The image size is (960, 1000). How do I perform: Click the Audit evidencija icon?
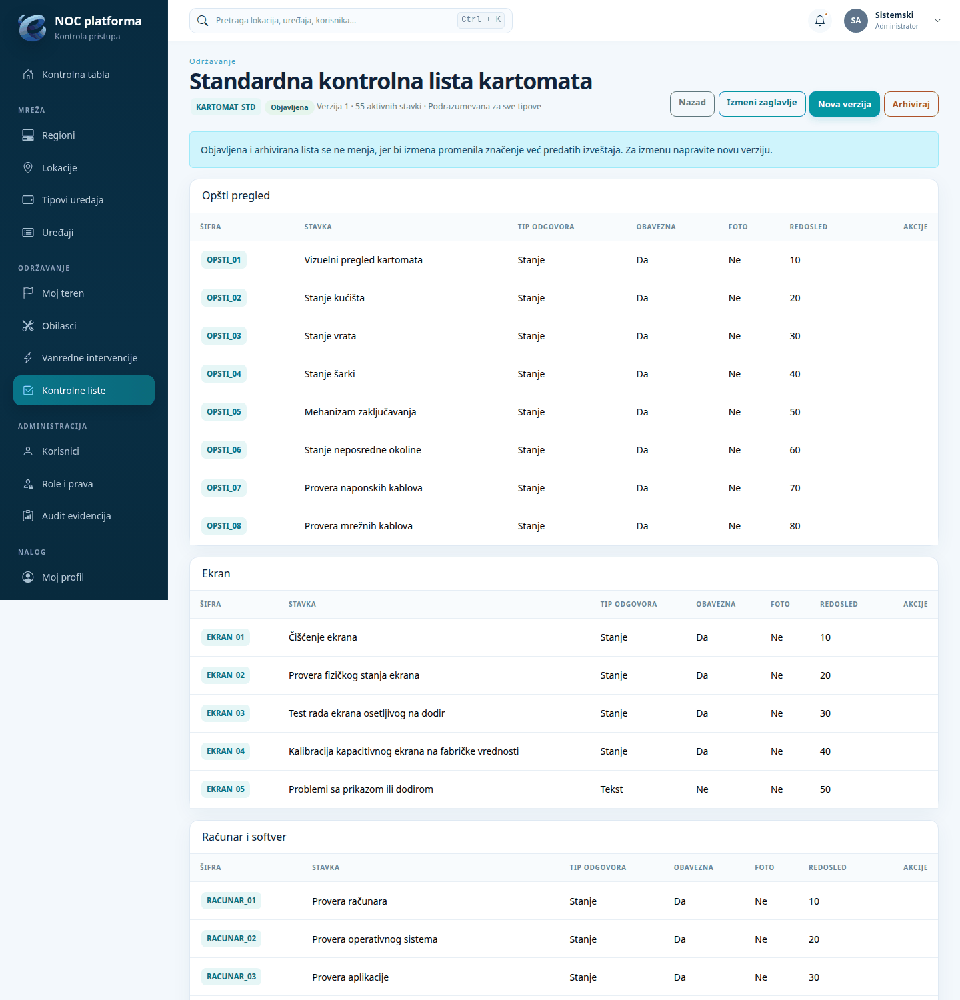(x=28, y=516)
